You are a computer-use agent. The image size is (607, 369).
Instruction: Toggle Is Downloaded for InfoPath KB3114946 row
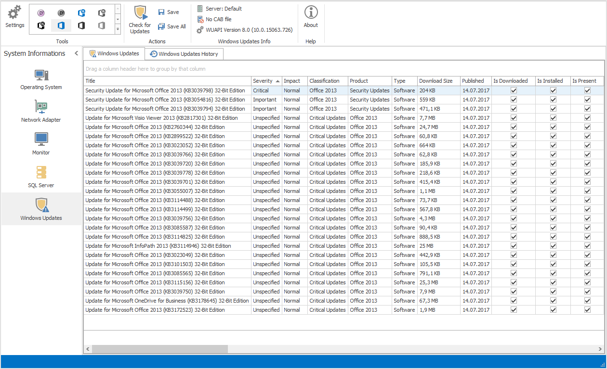click(x=514, y=246)
